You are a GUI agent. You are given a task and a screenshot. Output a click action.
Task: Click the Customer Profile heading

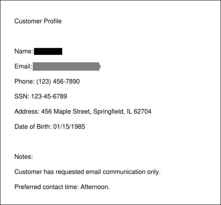tap(38, 21)
